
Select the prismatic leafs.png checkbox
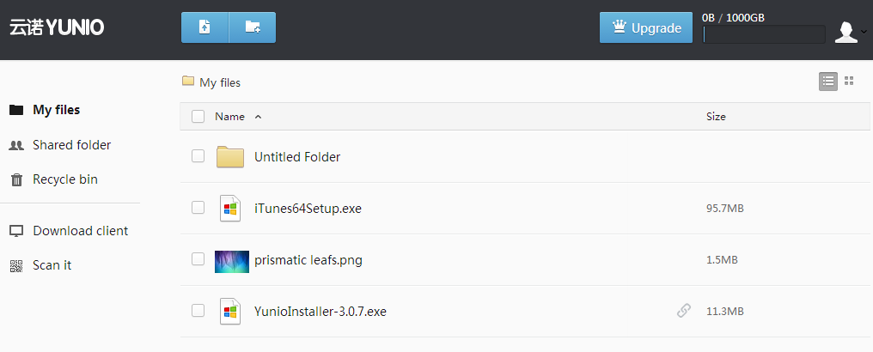coord(198,259)
